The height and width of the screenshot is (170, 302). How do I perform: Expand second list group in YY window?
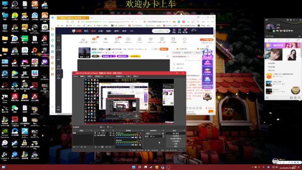[x=267, y=67]
